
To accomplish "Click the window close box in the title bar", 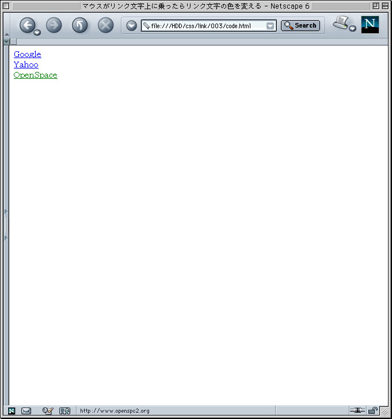I will (6, 6).
